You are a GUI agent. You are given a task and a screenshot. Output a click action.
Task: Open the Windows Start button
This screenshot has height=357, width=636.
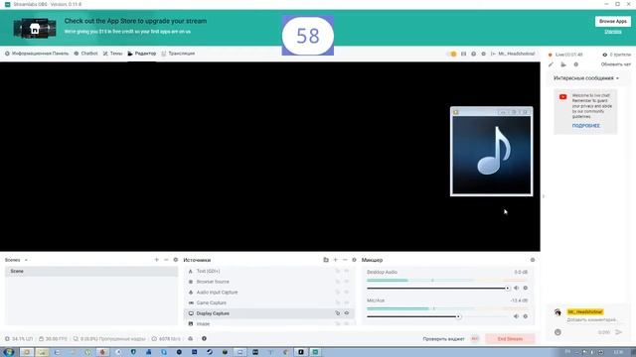click(x=8, y=352)
